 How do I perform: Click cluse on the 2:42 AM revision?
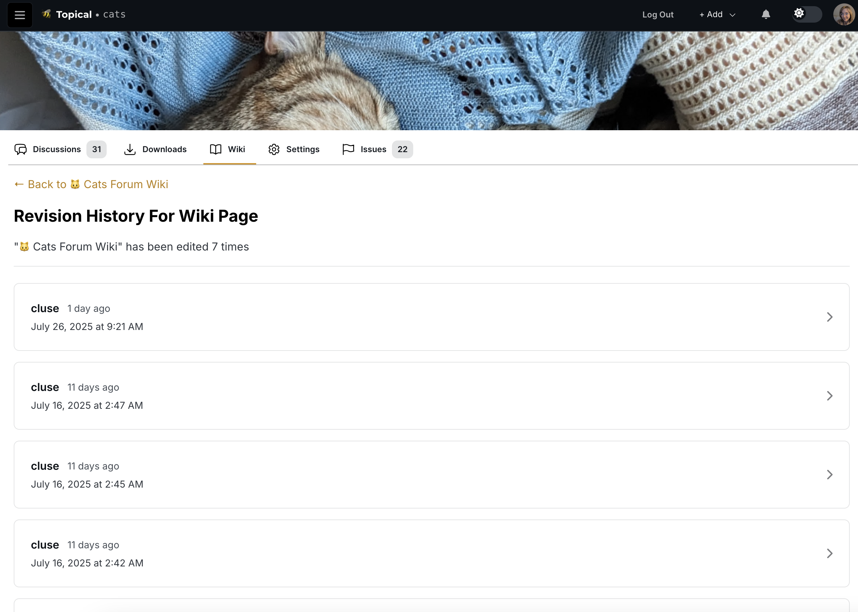coord(45,544)
